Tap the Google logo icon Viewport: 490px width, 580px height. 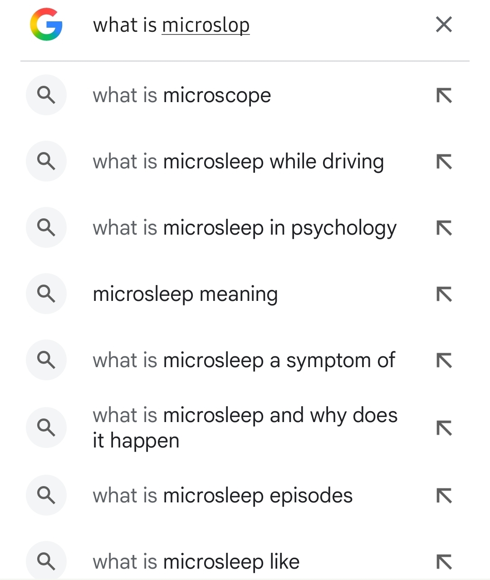46,25
